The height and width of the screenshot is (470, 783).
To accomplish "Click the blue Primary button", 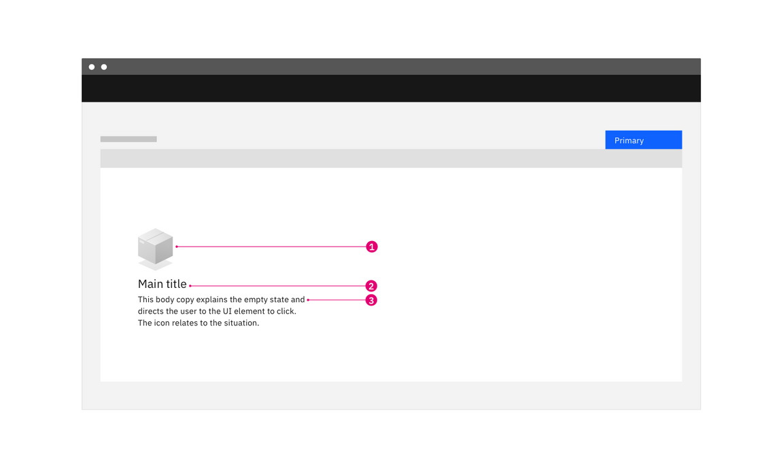I will tap(643, 140).
